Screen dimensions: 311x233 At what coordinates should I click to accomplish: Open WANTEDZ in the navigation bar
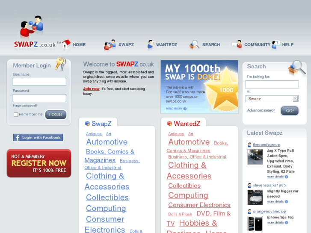click(166, 44)
